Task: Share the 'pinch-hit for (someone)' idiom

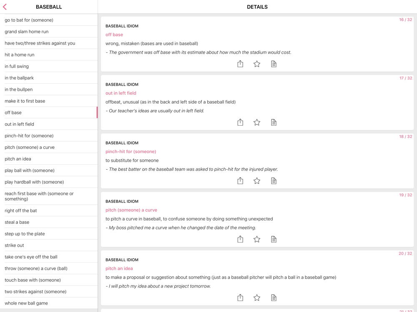Action: [x=240, y=181]
